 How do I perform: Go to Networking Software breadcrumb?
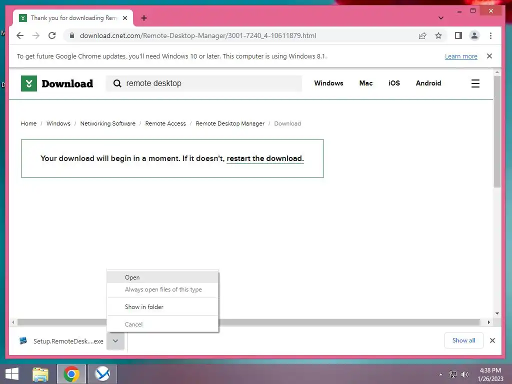point(108,123)
